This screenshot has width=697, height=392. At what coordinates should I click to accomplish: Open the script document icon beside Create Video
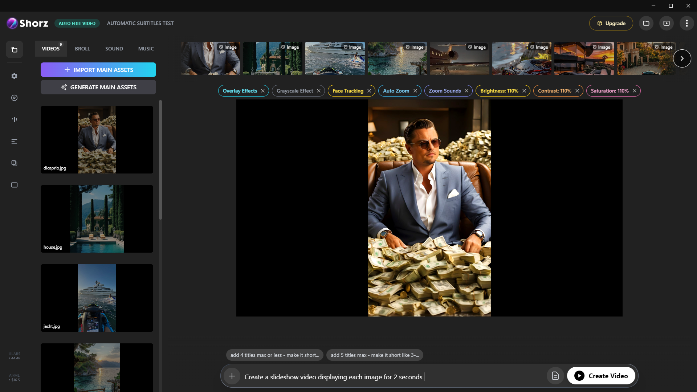555,376
